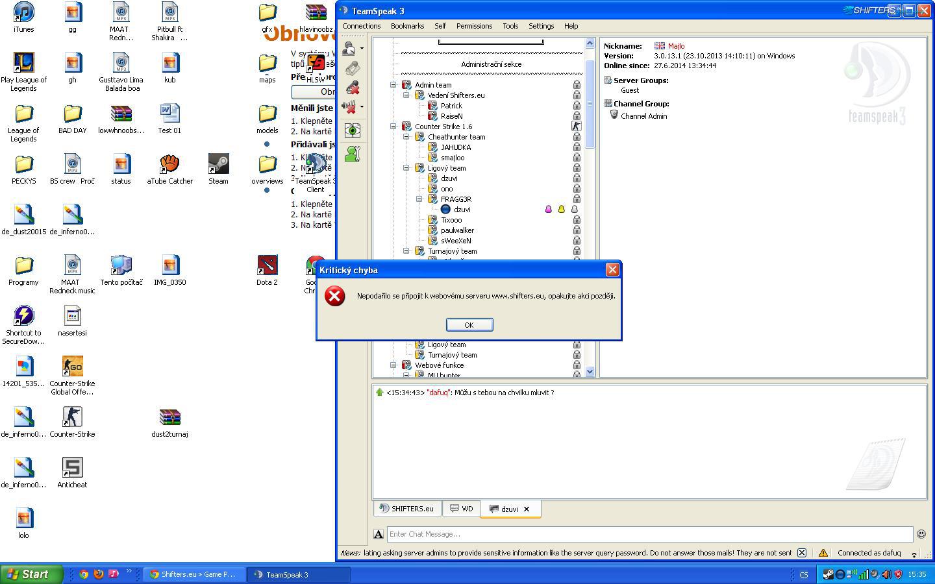The height and width of the screenshot is (584, 935).
Task: Select the JAHUDKA channel
Action: 456,147
